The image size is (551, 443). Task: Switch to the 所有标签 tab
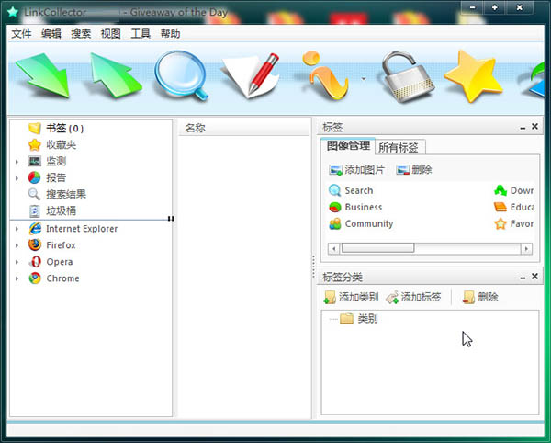(398, 147)
